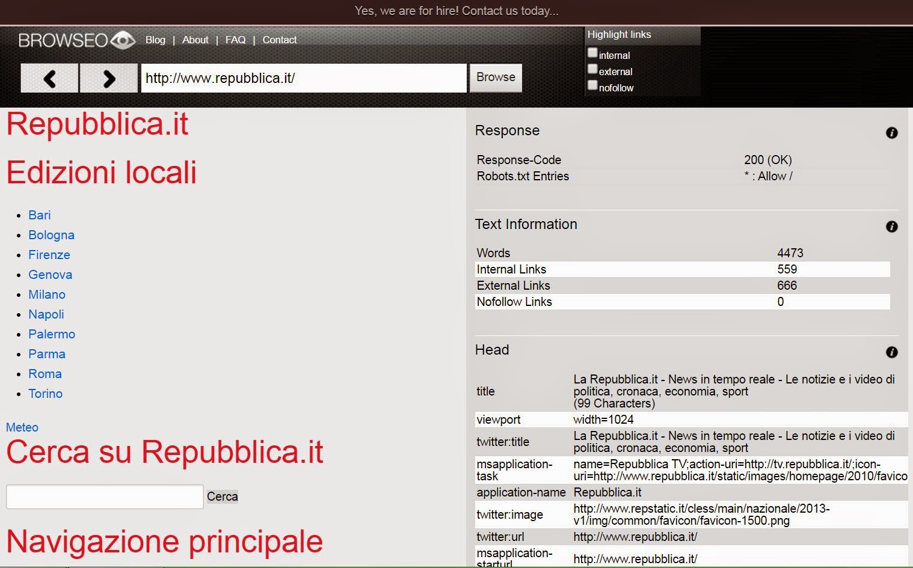
Task: Select the viewport value width=1024
Action: pyautogui.click(x=603, y=420)
